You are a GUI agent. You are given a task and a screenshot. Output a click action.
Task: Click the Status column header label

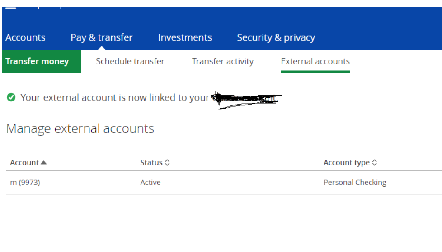point(151,163)
